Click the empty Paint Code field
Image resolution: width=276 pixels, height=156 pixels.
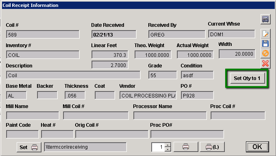tap(22, 134)
